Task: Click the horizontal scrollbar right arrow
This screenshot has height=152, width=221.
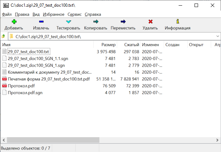Action: pos(217,140)
